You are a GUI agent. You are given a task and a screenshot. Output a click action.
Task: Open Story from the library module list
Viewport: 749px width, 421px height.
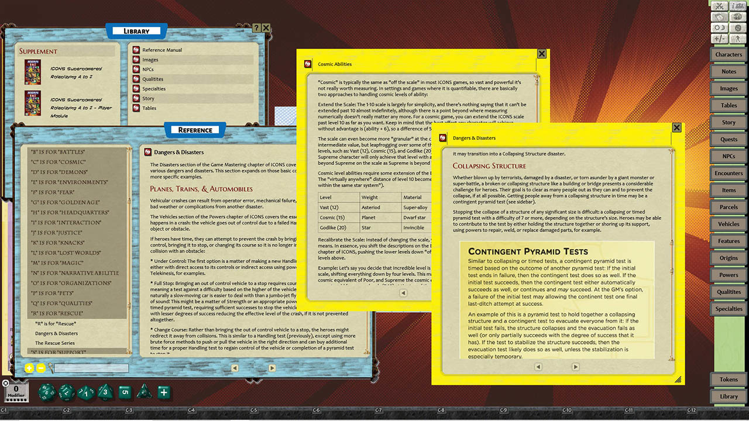[149, 98]
